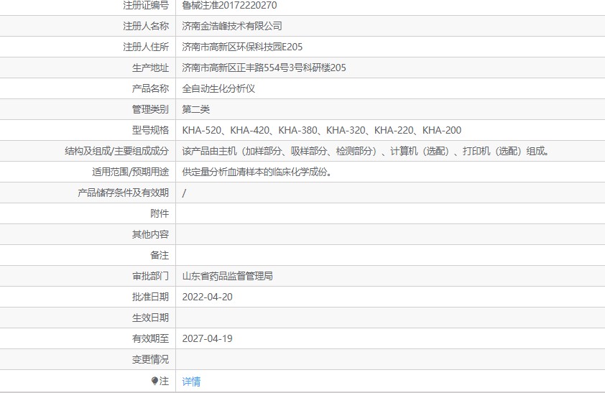Click approval date 2022-04-20

point(207,297)
